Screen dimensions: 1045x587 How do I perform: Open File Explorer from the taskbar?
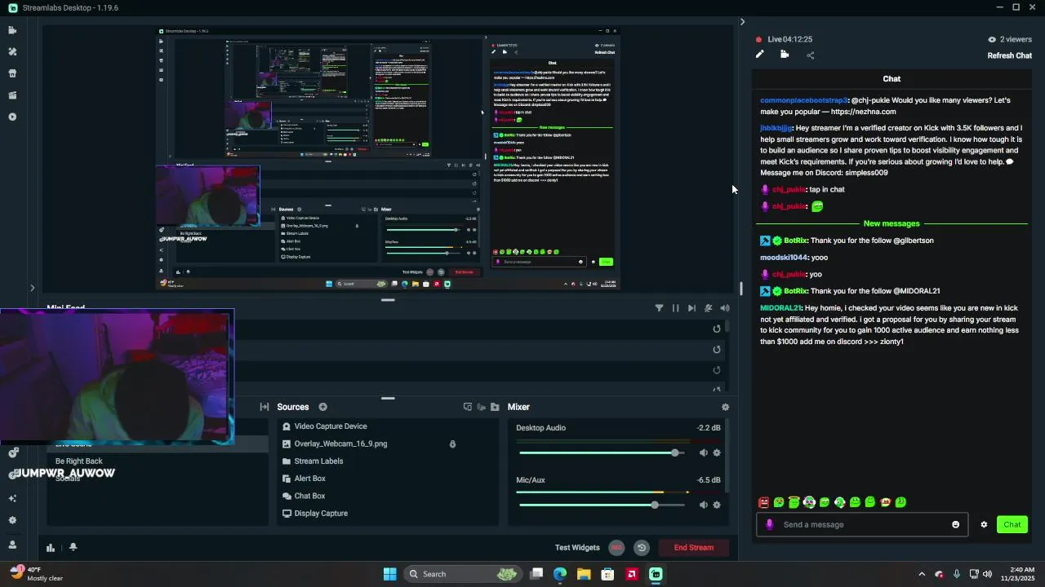click(584, 574)
